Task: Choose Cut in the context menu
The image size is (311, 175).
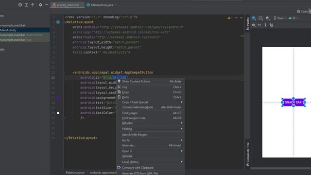Action: [150, 87]
